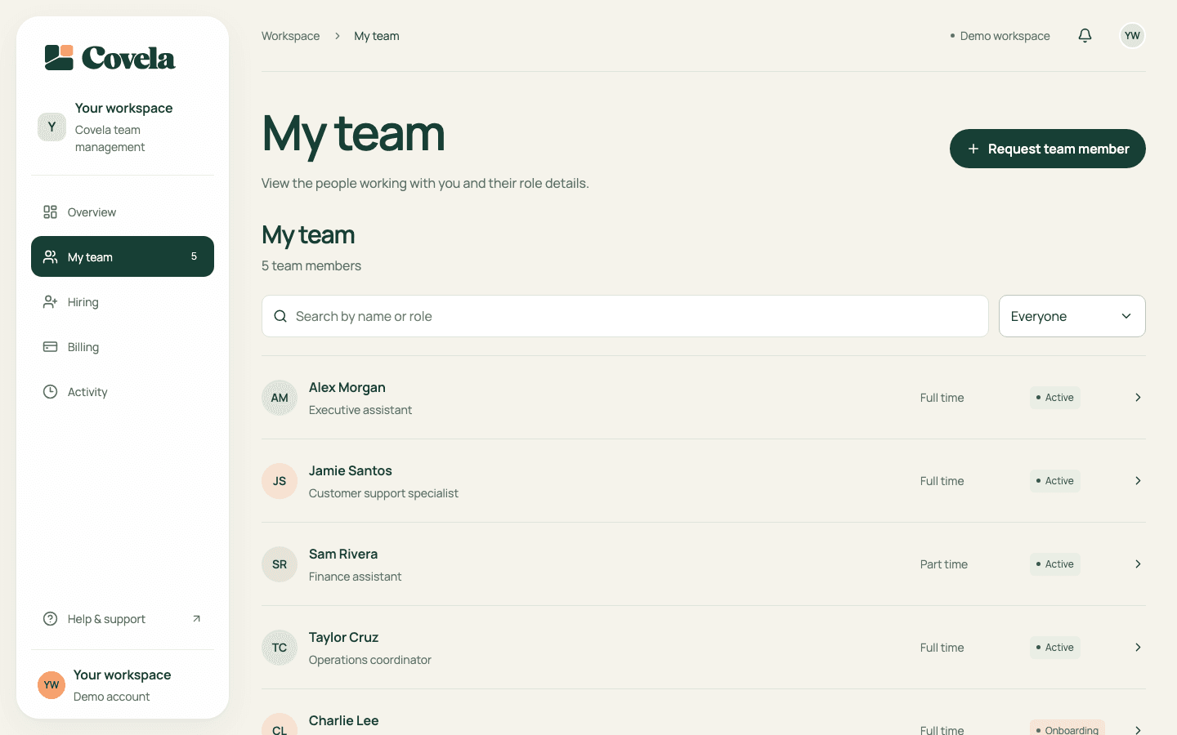
Task: Open the Activity page link
Action: (123, 392)
